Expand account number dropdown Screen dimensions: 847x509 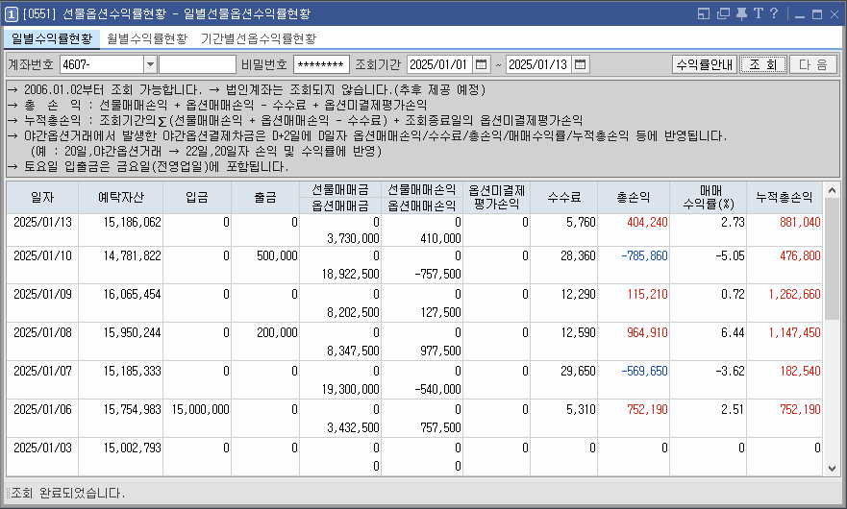(150, 64)
